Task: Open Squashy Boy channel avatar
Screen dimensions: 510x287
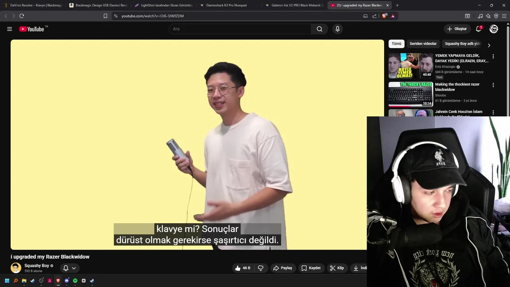Action: click(x=16, y=268)
